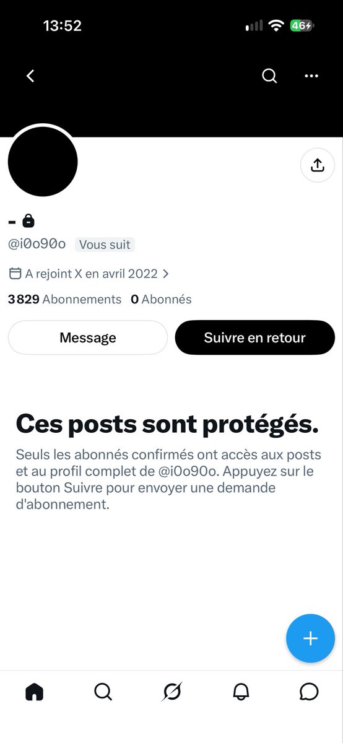View the 0 Abonnés list

[x=161, y=299]
